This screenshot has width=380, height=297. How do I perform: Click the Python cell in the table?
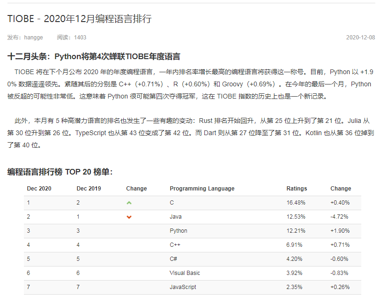[x=179, y=231]
